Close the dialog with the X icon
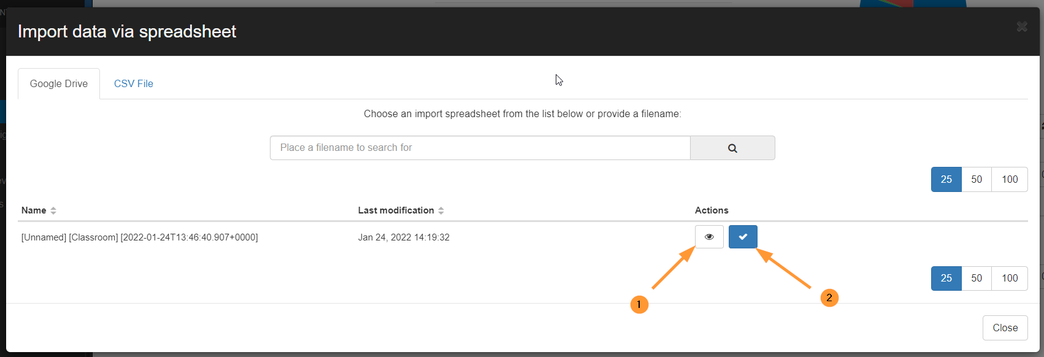This screenshot has width=1044, height=357. click(1022, 26)
